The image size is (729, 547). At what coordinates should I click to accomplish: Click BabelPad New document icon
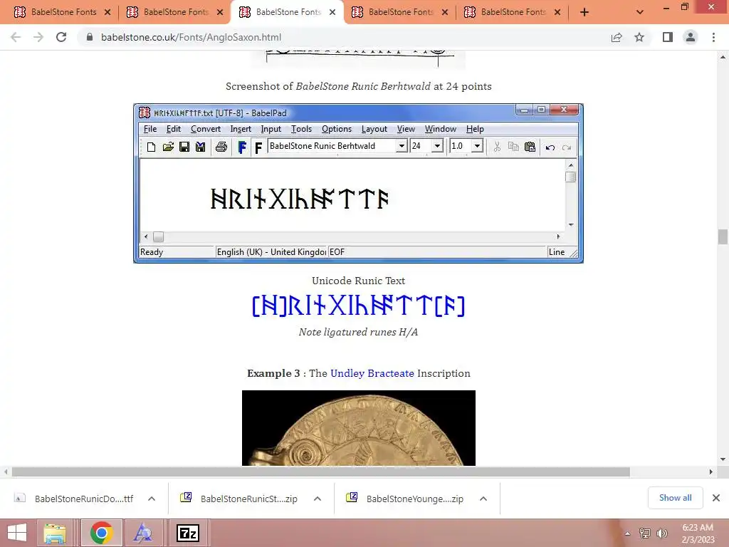click(151, 147)
